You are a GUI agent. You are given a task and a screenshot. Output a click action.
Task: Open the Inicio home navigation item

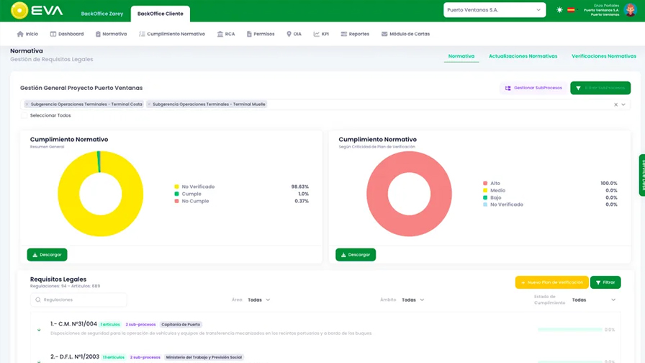(x=27, y=34)
